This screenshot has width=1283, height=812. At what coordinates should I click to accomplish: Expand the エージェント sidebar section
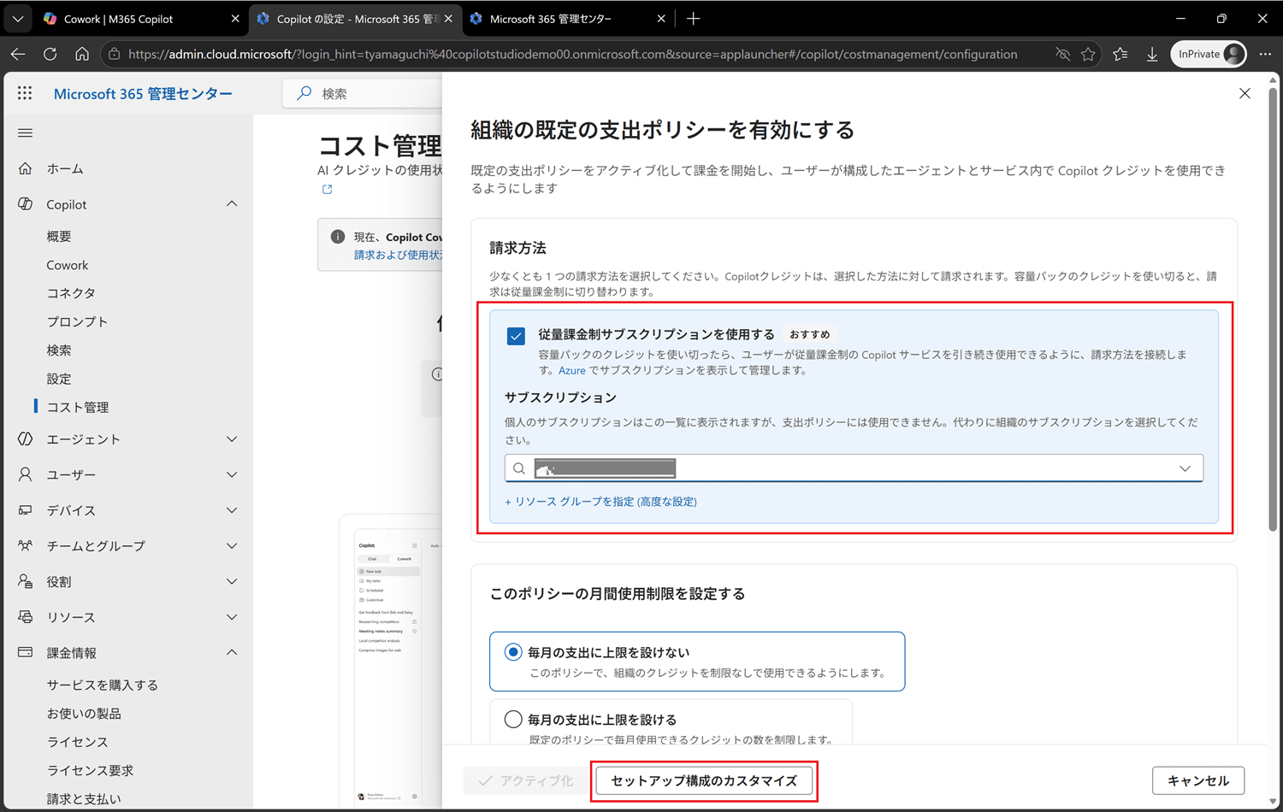[x=232, y=438]
